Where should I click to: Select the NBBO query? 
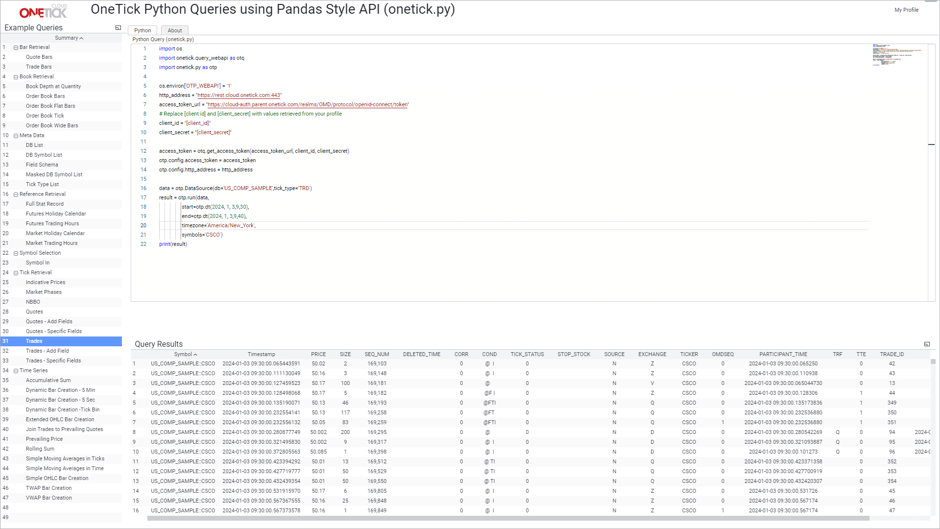[33, 302]
